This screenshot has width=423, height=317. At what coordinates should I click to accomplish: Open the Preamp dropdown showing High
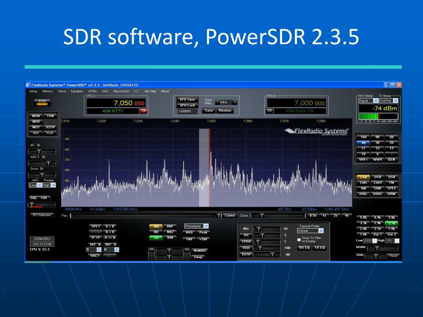click(49, 185)
